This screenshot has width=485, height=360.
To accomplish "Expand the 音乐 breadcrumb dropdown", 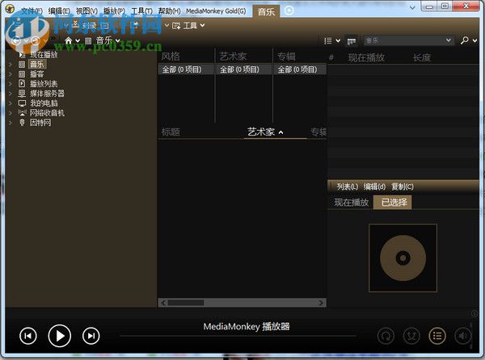I will point(118,40).
